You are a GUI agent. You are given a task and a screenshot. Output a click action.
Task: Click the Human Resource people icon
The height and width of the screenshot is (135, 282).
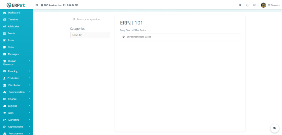5,61
